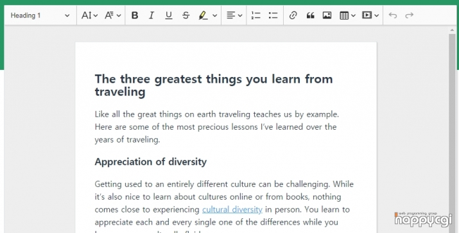459x233 pixels.
Task: Follow the cultural diversity link
Action: [232, 210]
